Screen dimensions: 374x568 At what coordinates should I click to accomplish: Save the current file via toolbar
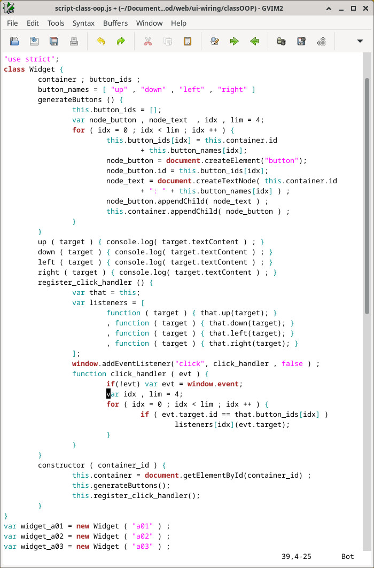pyautogui.click(x=34, y=41)
